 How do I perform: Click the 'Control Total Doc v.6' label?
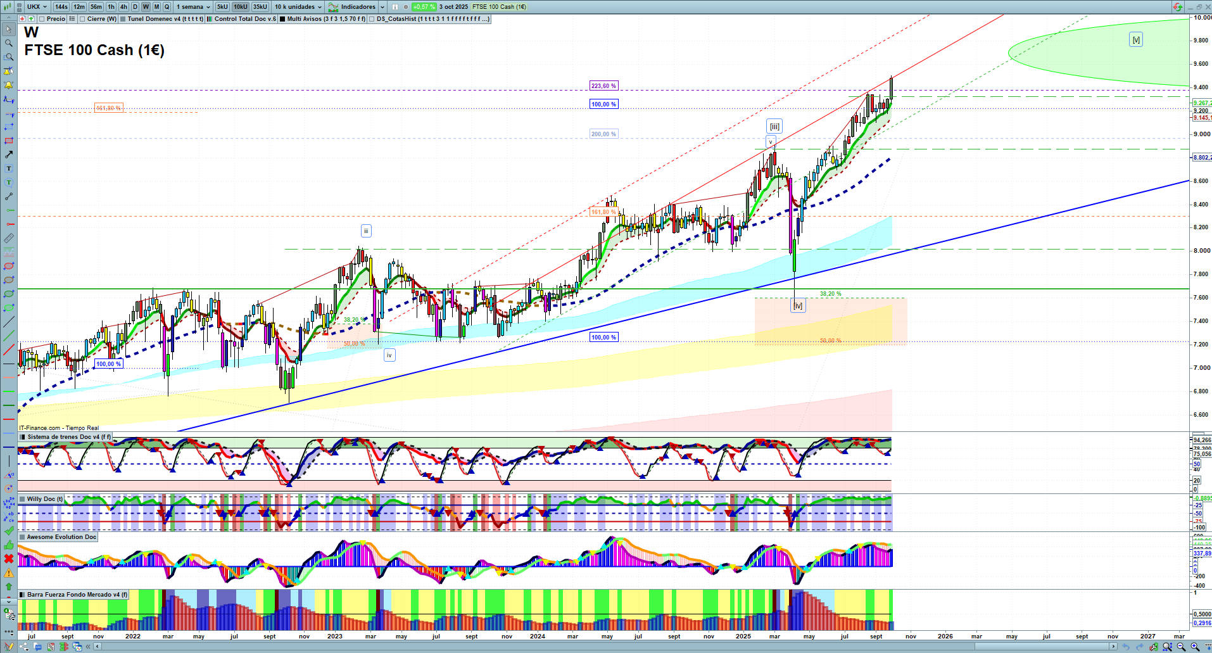click(246, 19)
